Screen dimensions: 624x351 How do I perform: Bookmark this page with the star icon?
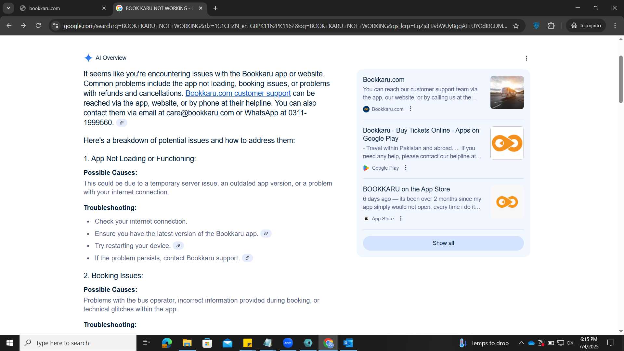pyautogui.click(x=516, y=26)
